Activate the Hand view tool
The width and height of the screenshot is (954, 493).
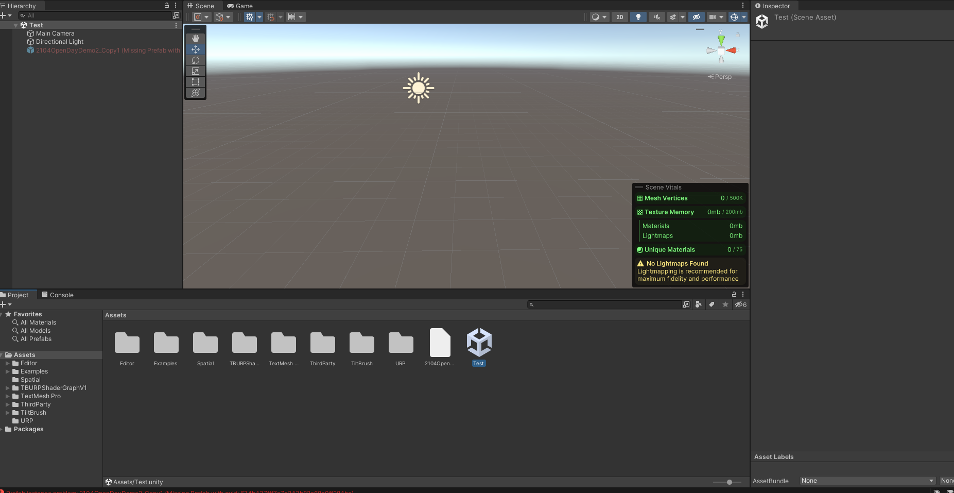(x=195, y=38)
